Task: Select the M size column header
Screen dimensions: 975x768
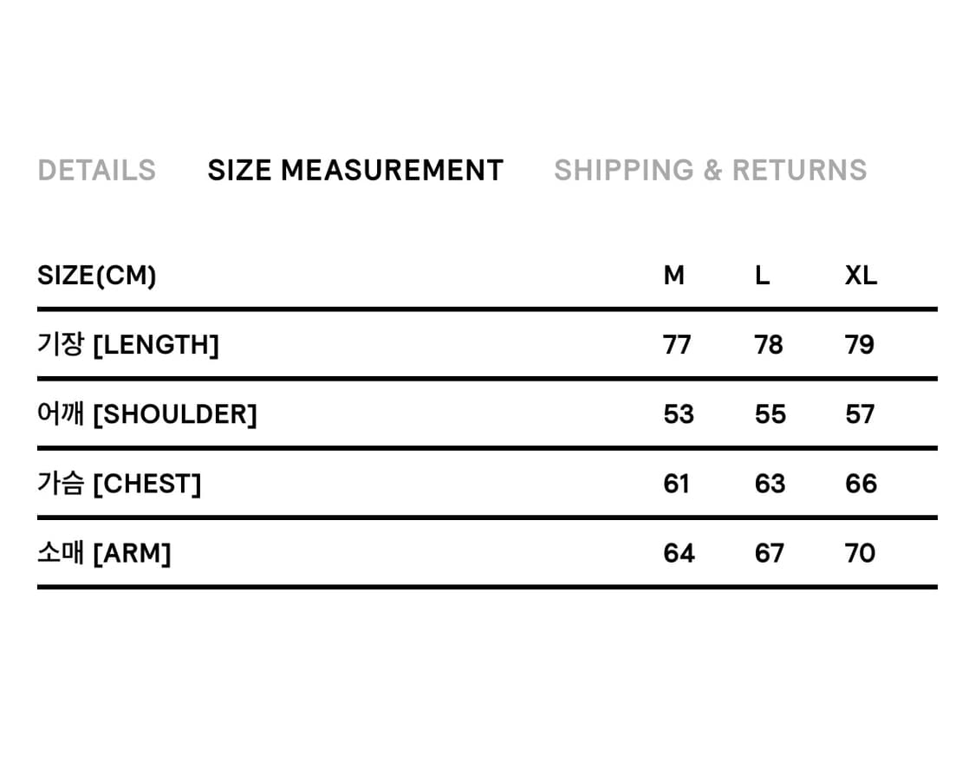Action: [x=674, y=276]
